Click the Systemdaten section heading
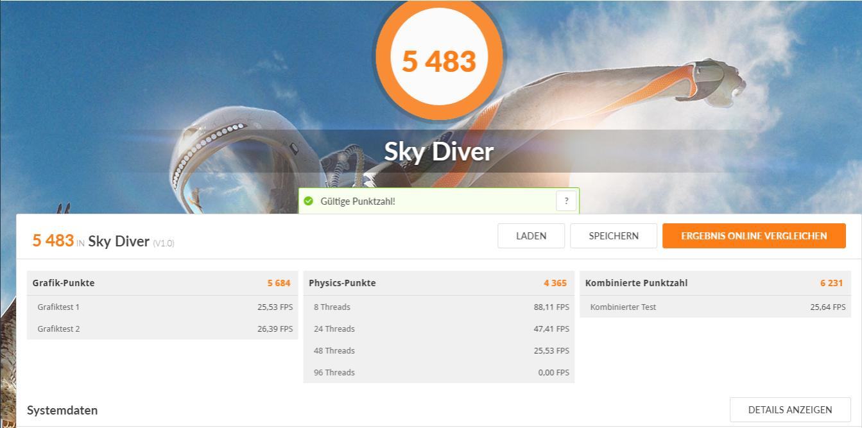This screenshot has height=428, width=862. click(62, 410)
